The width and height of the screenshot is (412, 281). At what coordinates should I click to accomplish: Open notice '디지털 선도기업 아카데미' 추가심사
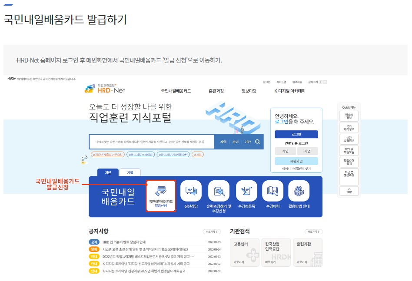146,264
